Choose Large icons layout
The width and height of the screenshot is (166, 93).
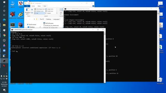[49, 9]
